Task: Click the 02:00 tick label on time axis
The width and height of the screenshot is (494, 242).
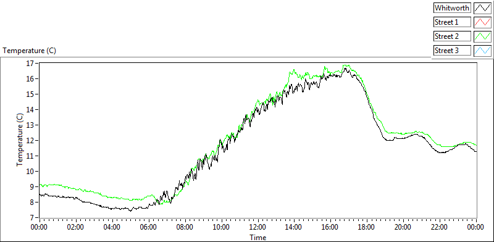Action: [76, 227]
